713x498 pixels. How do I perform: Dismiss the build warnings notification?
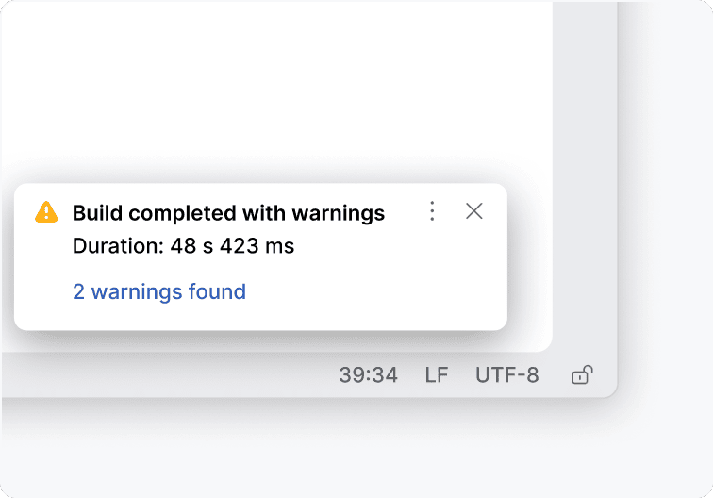[474, 211]
